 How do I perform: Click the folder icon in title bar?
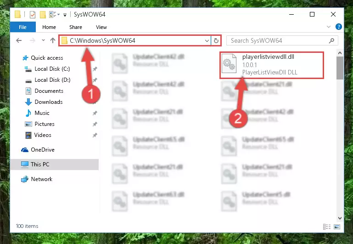pyautogui.click(x=18, y=14)
